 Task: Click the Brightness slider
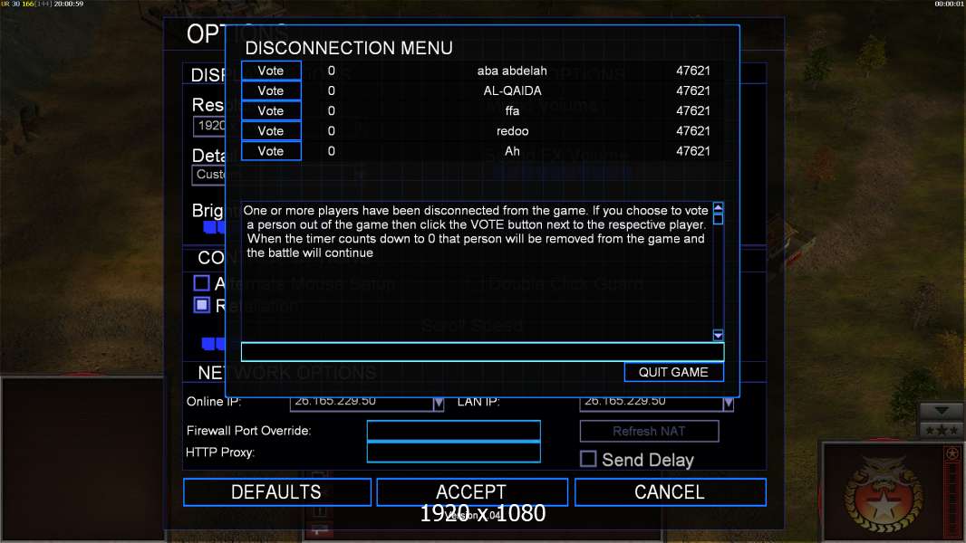click(215, 227)
